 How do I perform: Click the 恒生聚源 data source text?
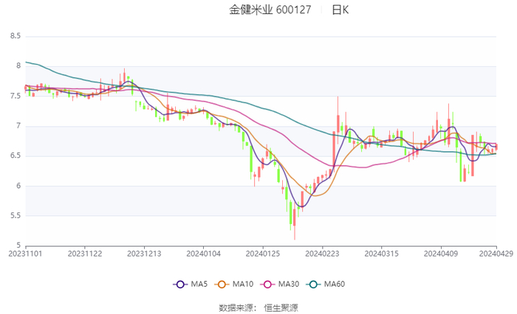pyautogui.click(x=281, y=307)
